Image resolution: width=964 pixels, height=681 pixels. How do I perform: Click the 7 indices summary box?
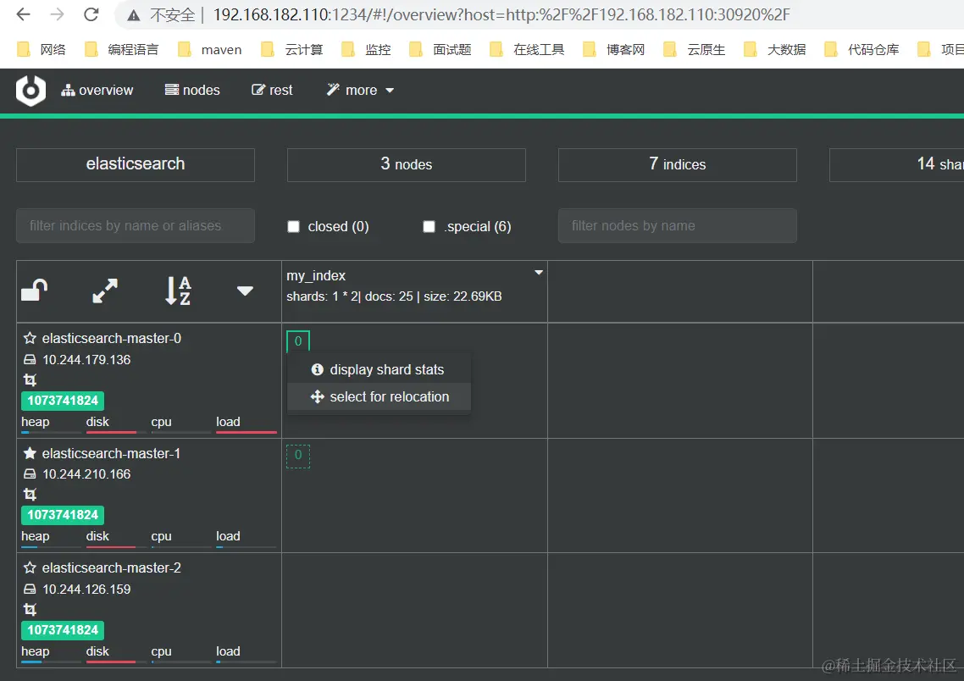click(677, 164)
